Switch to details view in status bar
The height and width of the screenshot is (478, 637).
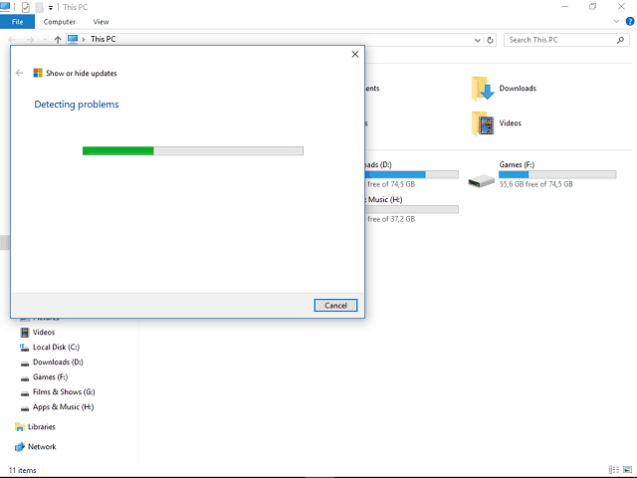point(614,469)
